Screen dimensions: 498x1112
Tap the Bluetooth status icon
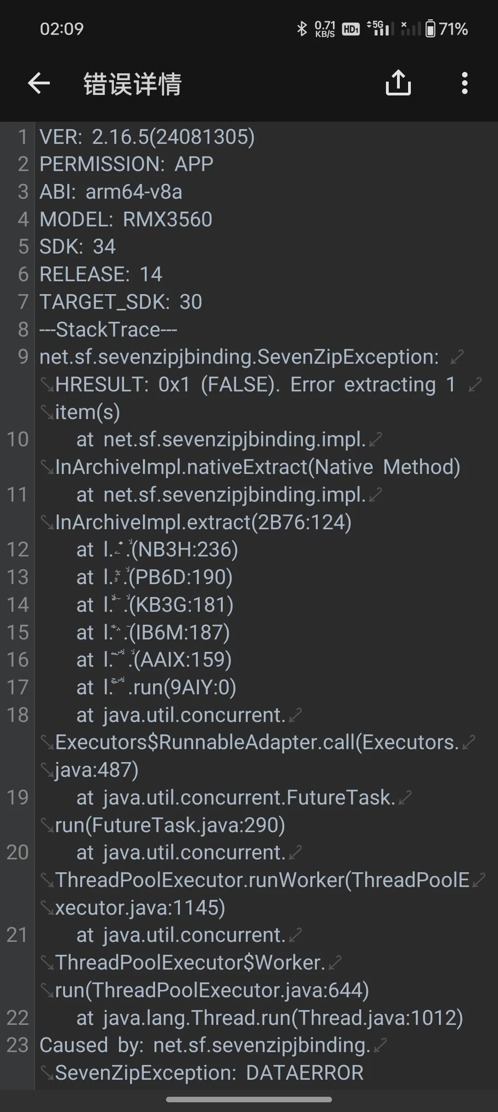coord(302,29)
